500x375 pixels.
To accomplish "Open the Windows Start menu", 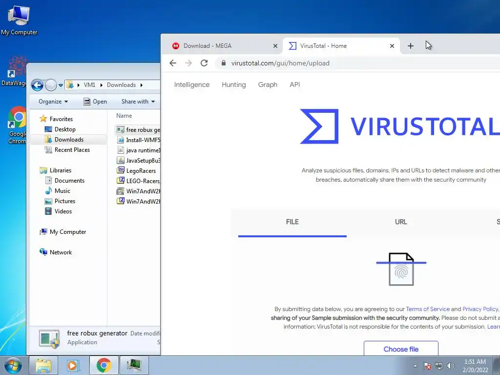I will tap(13, 365).
